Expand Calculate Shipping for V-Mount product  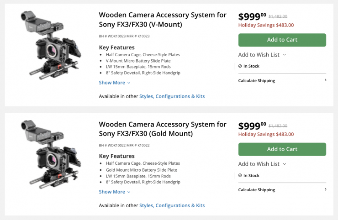click(257, 81)
